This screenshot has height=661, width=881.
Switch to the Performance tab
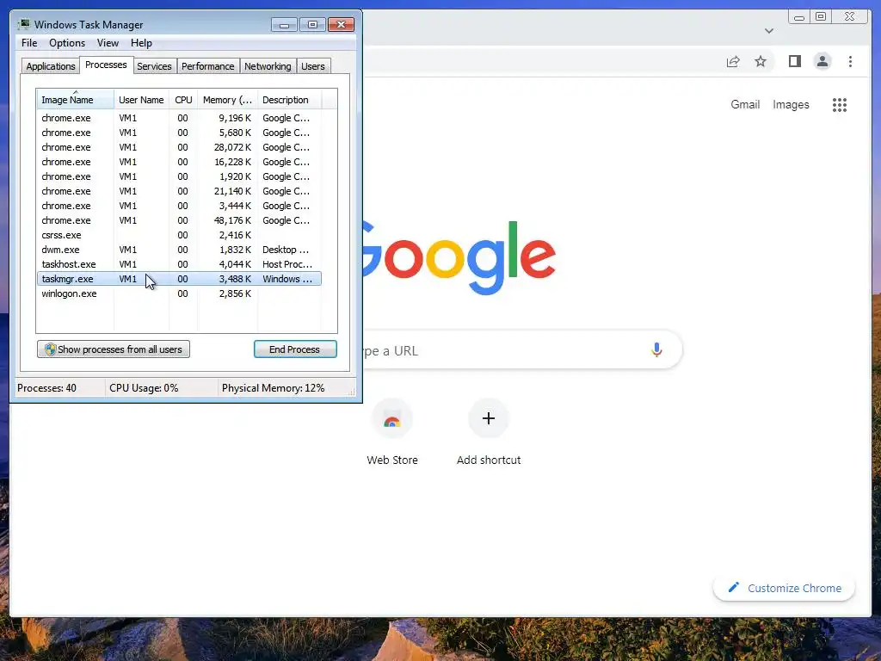(207, 66)
